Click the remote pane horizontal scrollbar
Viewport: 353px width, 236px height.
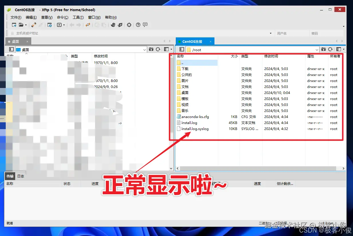pos(258,169)
